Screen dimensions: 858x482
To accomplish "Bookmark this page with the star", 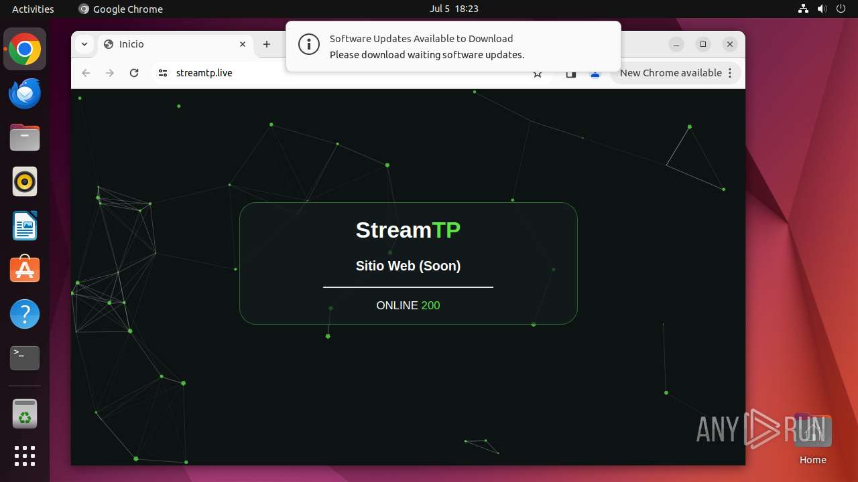I will (x=538, y=74).
